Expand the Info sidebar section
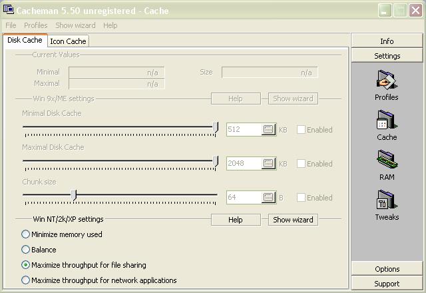Image resolution: width=426 pixels, height=293 pixels. pos(387,41)
